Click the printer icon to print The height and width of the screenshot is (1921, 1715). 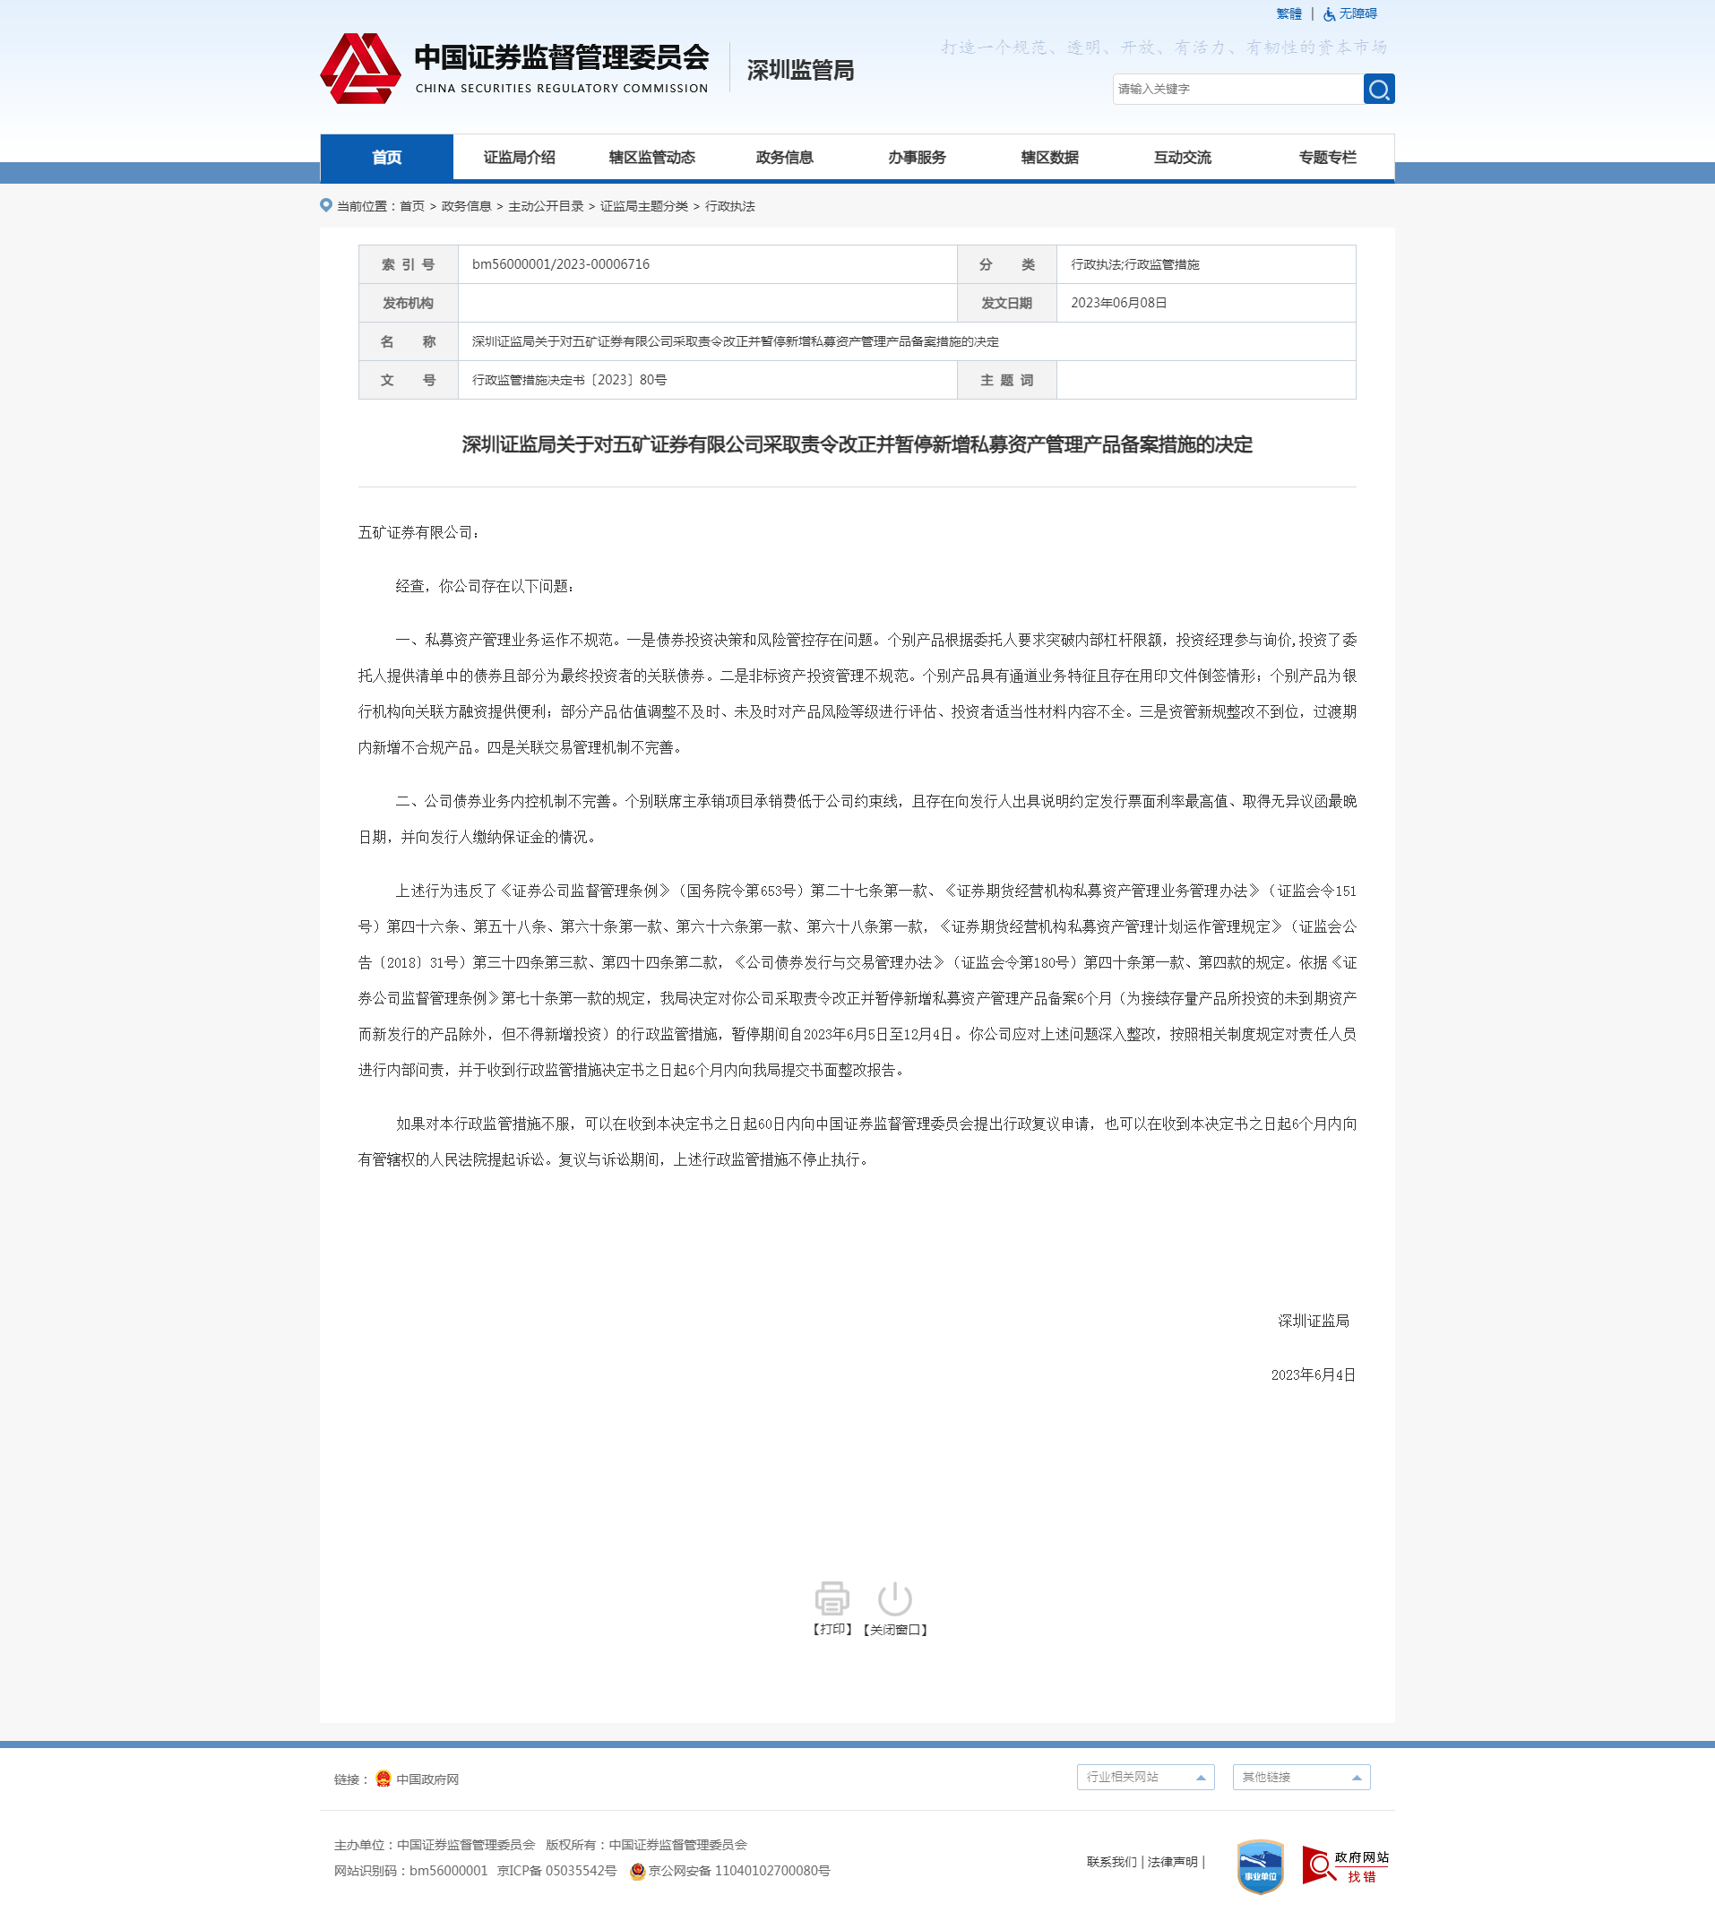tap(832, 1598)
